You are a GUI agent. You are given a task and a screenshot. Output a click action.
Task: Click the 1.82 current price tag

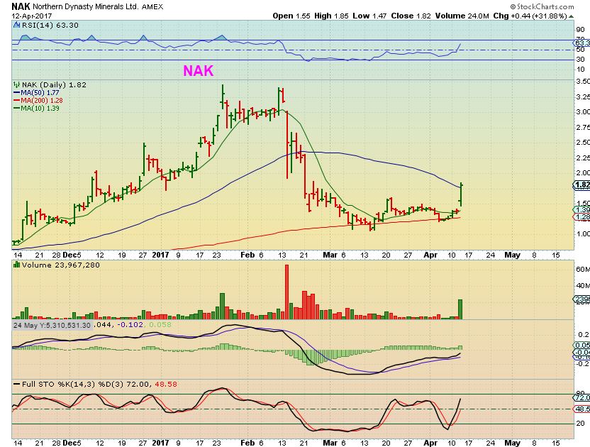(581, 185)
